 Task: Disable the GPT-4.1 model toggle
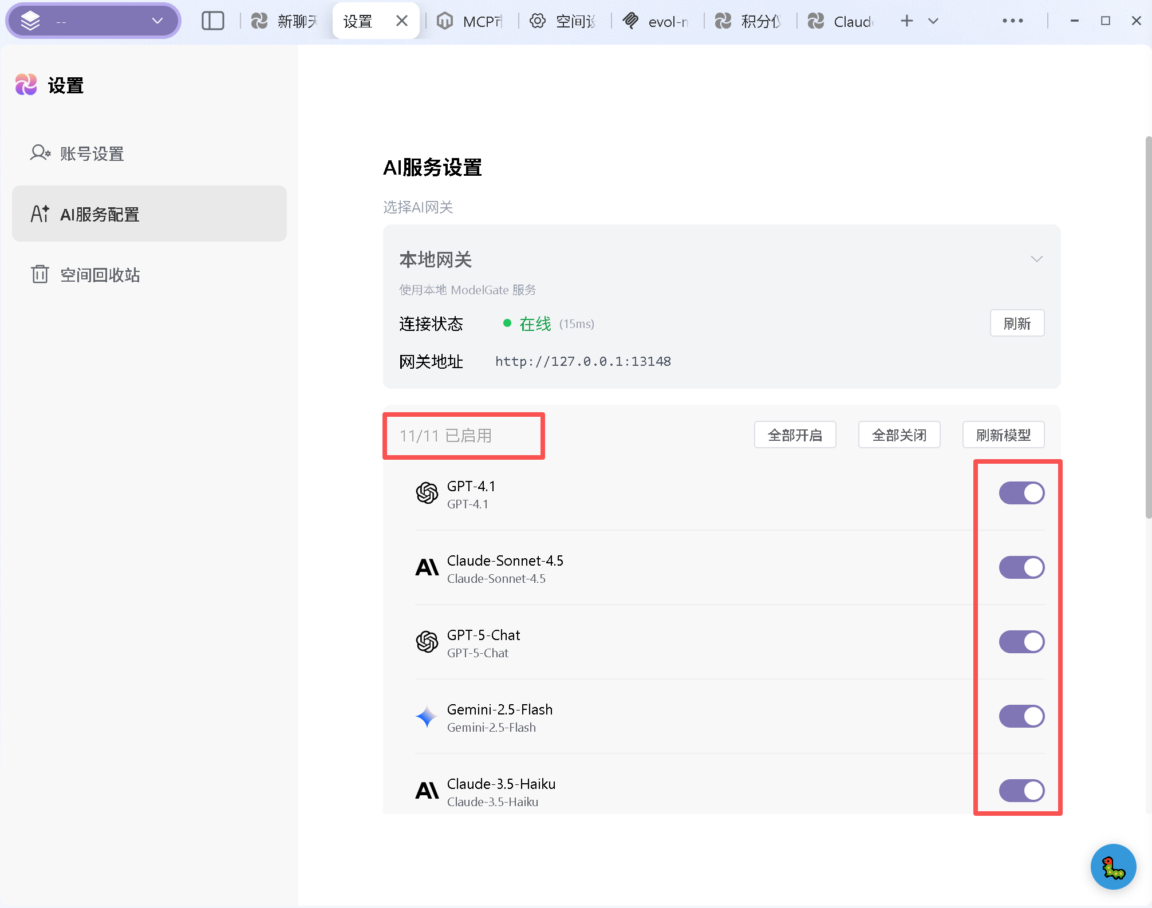[x=1021, y=493]
